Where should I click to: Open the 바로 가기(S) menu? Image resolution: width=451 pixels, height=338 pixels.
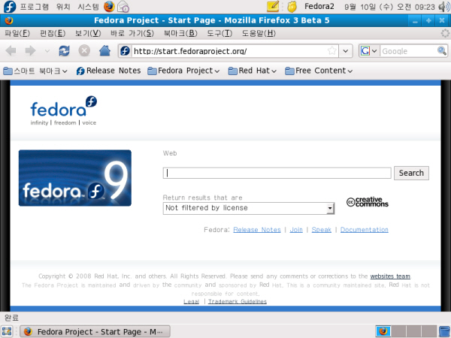click(x=132, y=33)
